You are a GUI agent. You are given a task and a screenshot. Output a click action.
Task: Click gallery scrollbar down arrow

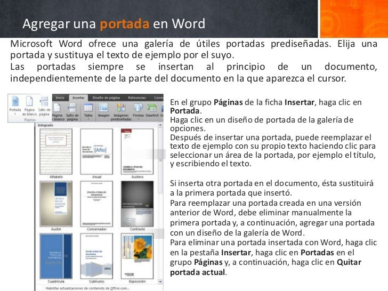coord(160,281)
